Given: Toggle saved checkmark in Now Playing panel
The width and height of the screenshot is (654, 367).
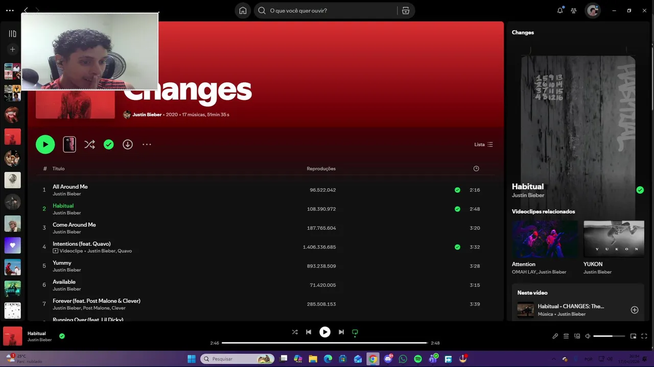Looking at the screenshot, I should coord(640,190).
